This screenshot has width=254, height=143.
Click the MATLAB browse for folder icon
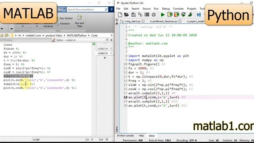click(x=6, y=35)
